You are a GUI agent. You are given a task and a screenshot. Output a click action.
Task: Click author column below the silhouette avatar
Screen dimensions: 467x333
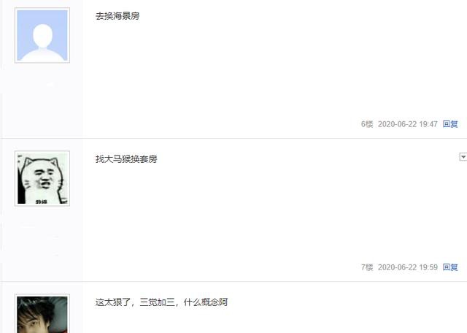tap(42, 100)
